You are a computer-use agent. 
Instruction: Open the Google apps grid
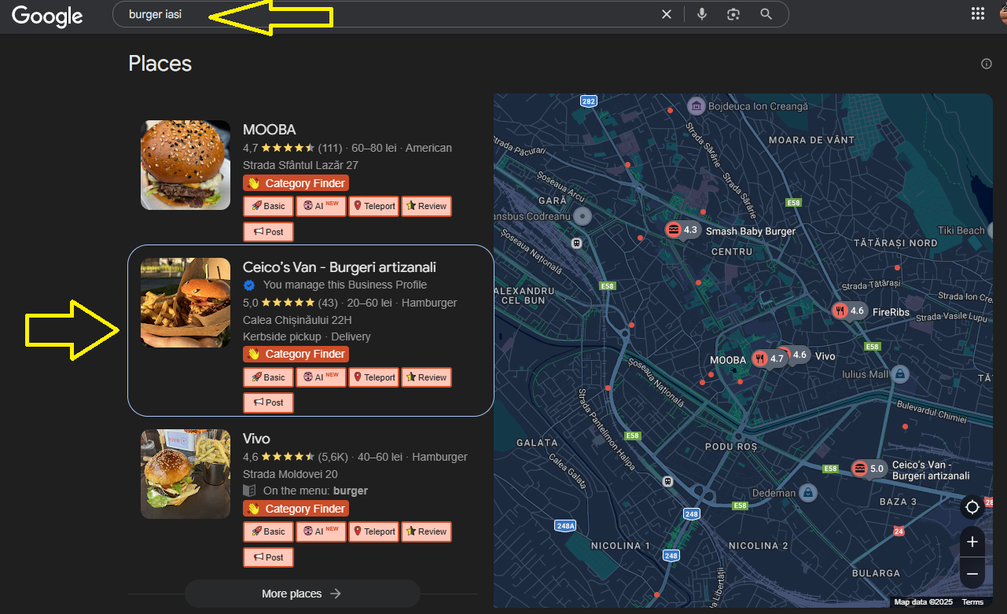click(978, 13)
